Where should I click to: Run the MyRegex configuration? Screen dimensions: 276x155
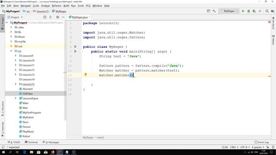pyautogui.click(x=243, y=11)
